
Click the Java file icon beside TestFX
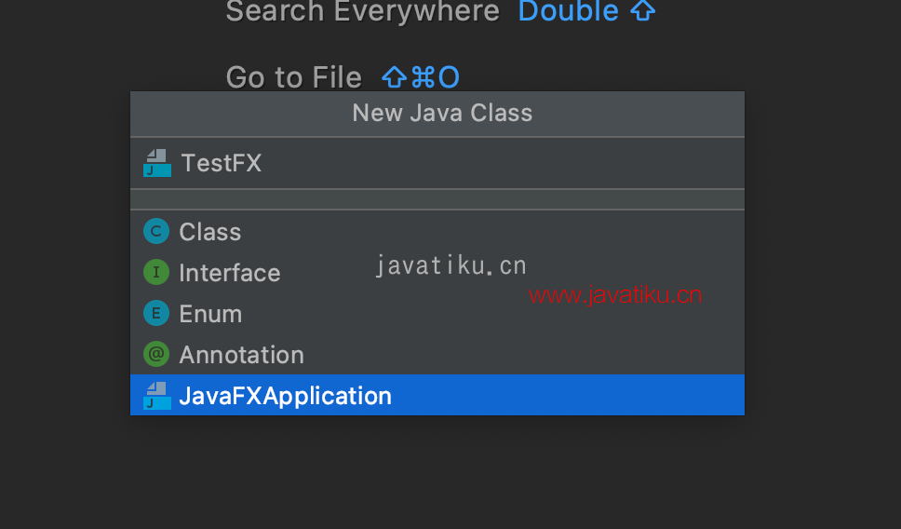pos(157,163)
